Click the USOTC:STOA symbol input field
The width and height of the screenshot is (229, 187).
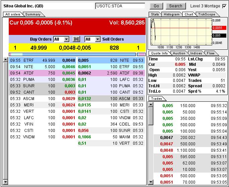[120, 6]
